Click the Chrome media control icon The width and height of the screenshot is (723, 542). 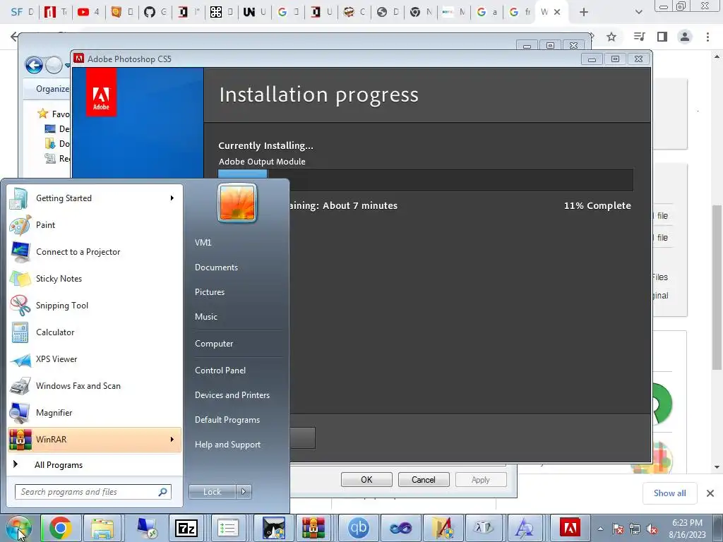point(639,37)
